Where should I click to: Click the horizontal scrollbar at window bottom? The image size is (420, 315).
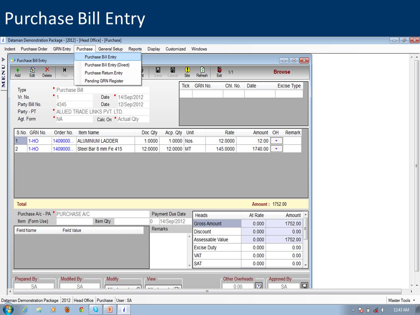207,291
